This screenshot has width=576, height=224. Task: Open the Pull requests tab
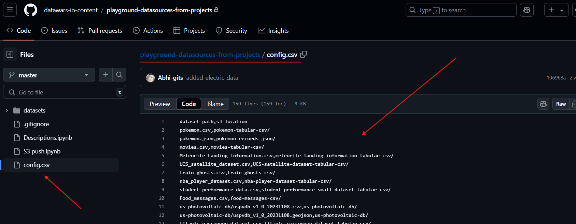coord(100,31)
